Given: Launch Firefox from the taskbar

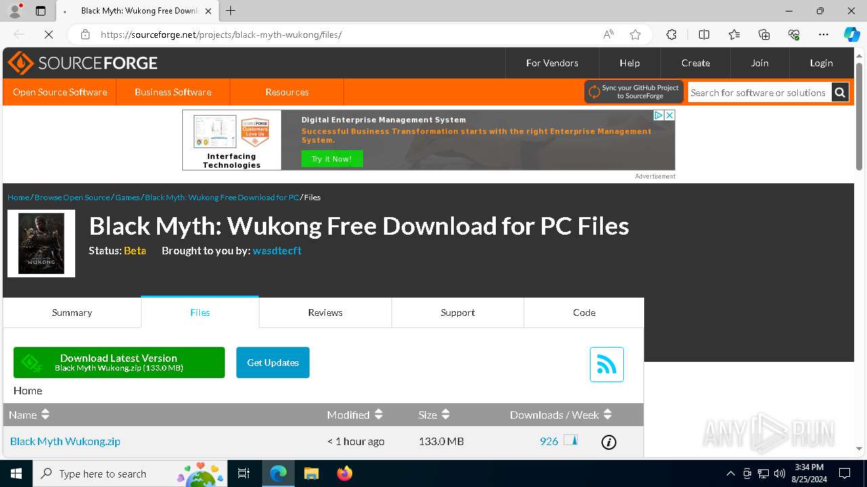Looking at the screenshot, I should click(x=344, y=473).
